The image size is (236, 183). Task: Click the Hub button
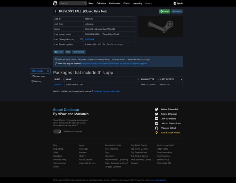68,52
